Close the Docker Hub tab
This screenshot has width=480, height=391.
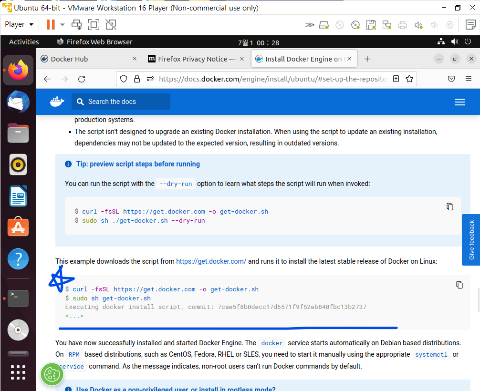coord(135,59)
